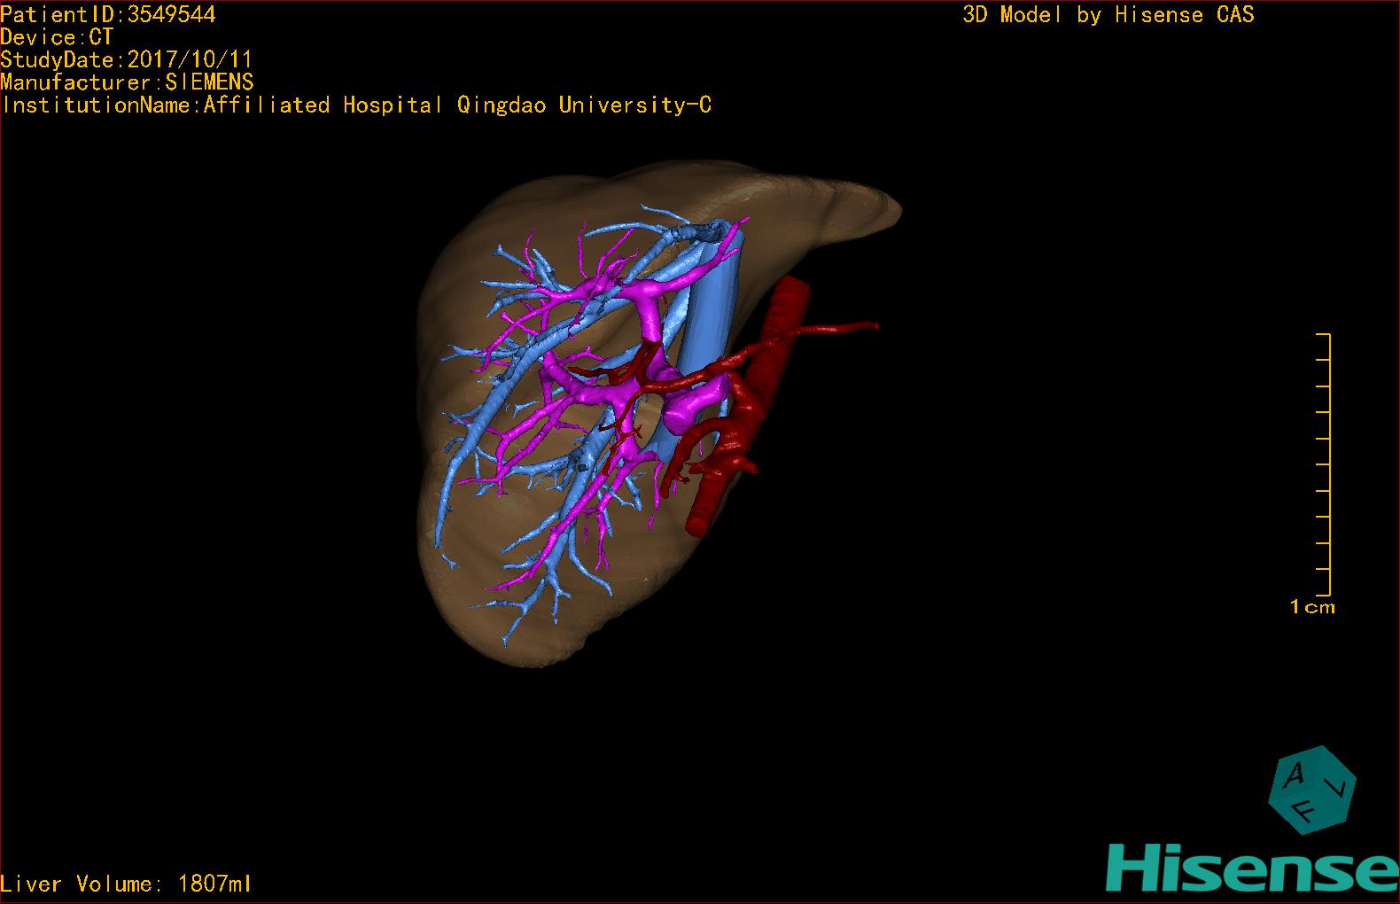Click the 'PatientID:3549544' text

coord(108,14)
